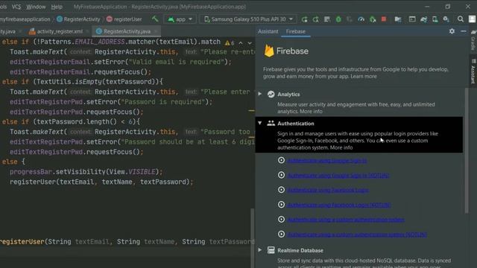Click the Learn more link under Firebase
The width and height of the screenshot is (477, 268).
(x=364, y=76)
